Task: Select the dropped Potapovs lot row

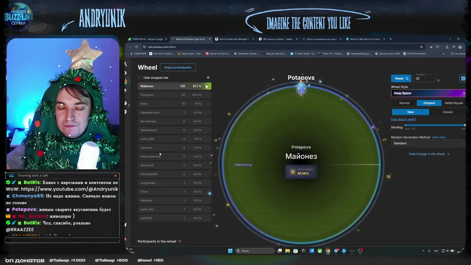Action: click(174, 95)
